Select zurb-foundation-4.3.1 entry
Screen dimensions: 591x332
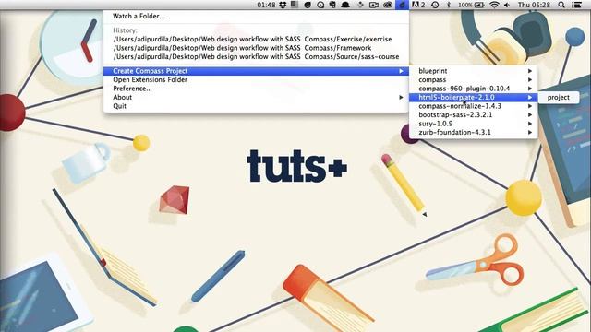coord(473,132)
